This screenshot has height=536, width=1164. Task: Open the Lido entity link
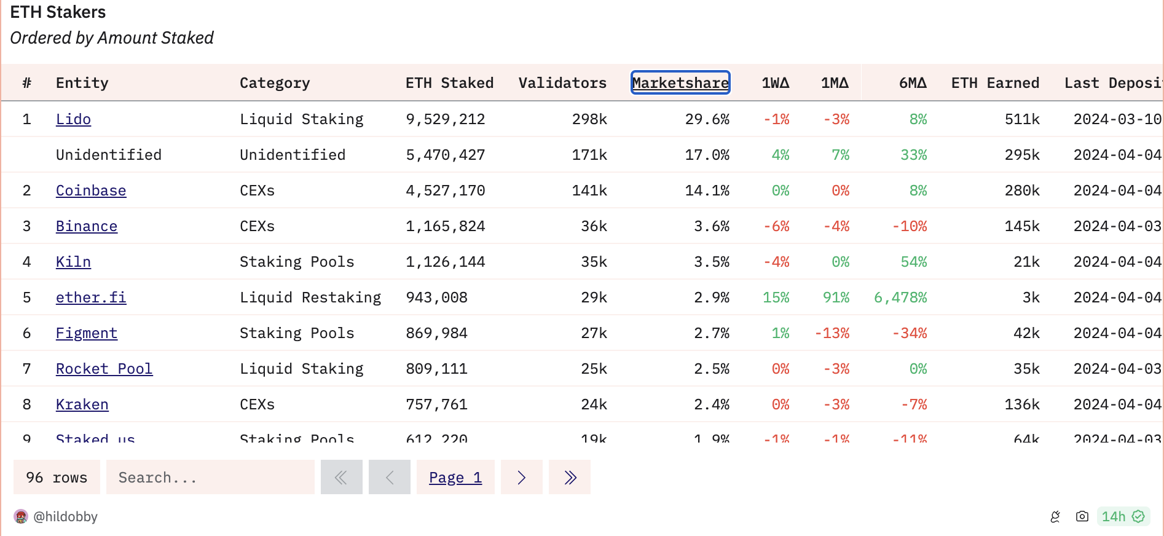click(73, 119)
